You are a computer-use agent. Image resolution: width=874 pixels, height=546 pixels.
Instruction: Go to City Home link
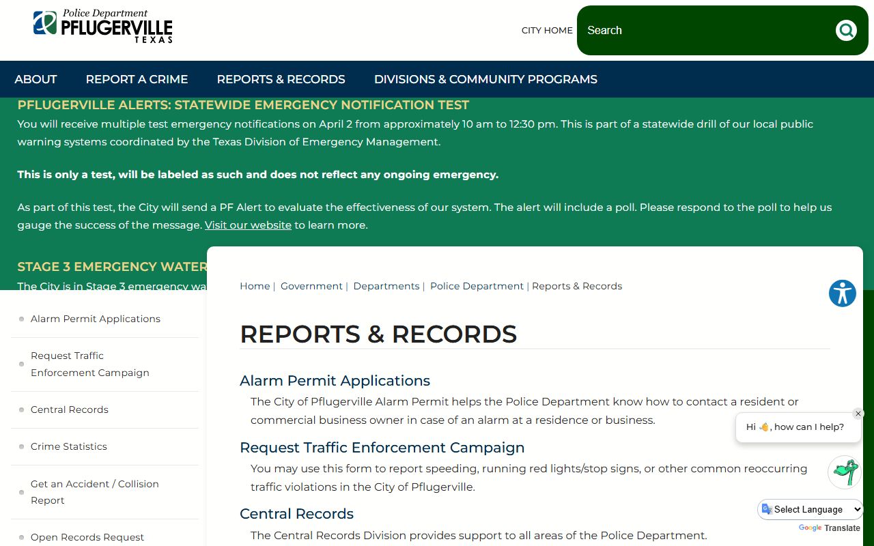547,30
